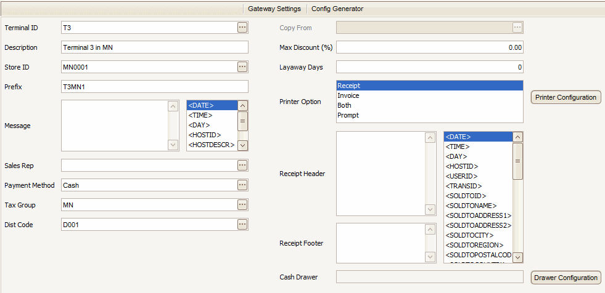Viewport: 605px width, 293px height.
Task: Click the Sales Rep lookup ellipsis
Action: (242, 165)
